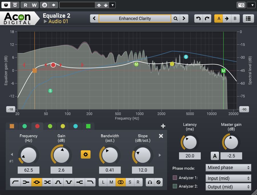Select the cyan S band handle in graph
The height and width of the screenshot is (195, 257).
click(x=186, y=57)
